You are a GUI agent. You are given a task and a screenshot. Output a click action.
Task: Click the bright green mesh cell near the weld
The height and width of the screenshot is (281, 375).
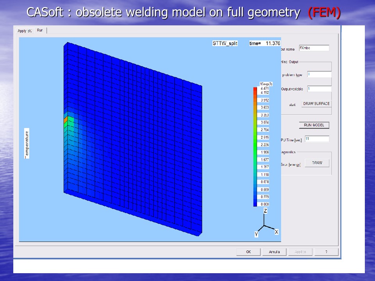pos(71,122)
